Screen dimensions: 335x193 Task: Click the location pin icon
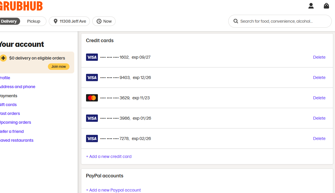point(56,21)
